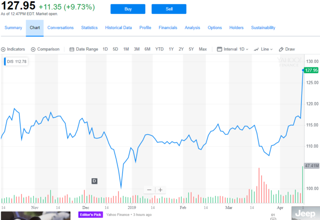The height and width of the screenshot is (220, 320).
Task: Set range to 1D
Action: (x=105, y=49)
